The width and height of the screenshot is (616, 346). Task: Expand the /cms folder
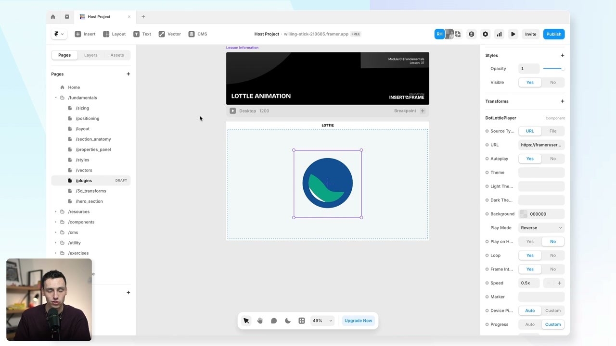pyautogui.click(x=56, y=233)
